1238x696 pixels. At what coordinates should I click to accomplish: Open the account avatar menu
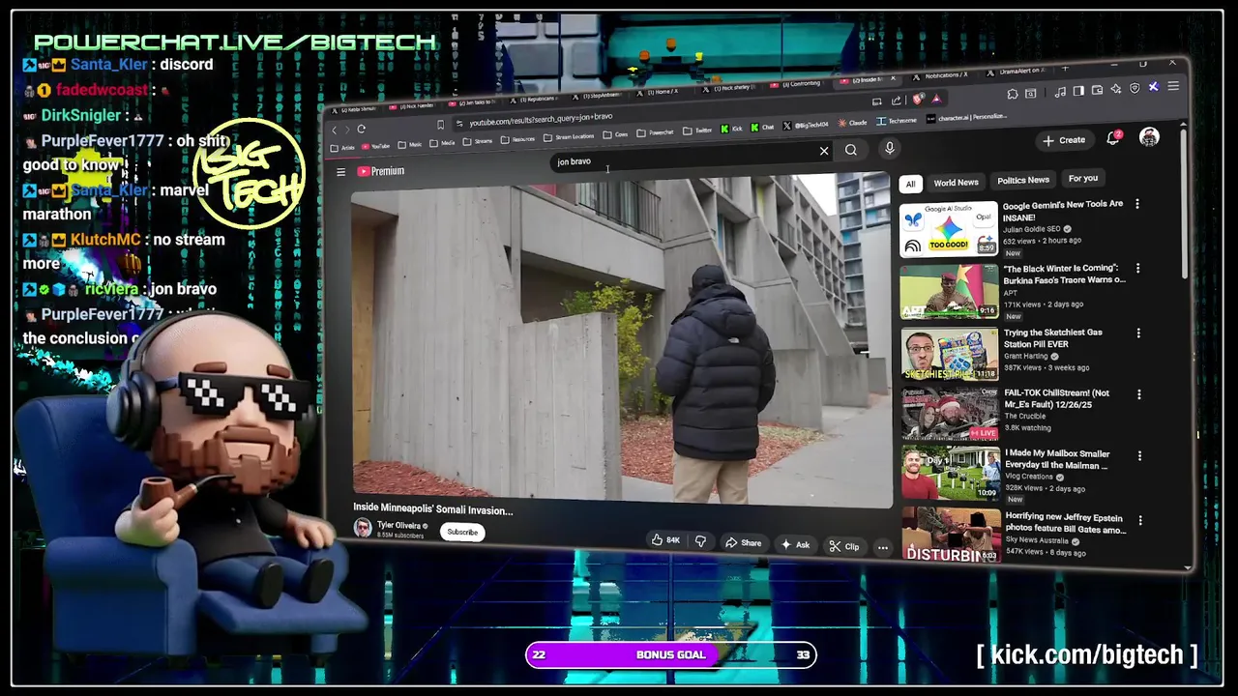[x=1149, y=137]
